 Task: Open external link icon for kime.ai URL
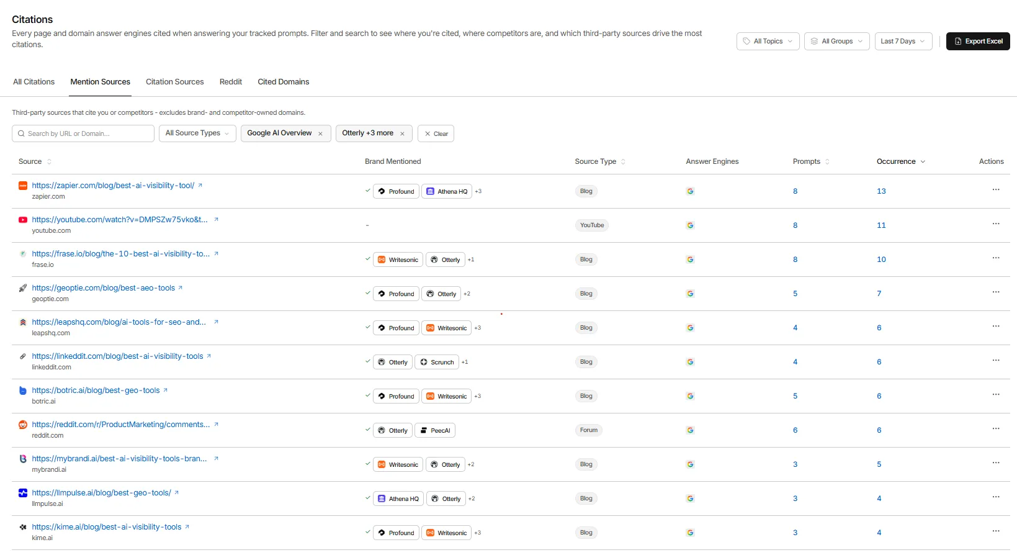[187, 527]
